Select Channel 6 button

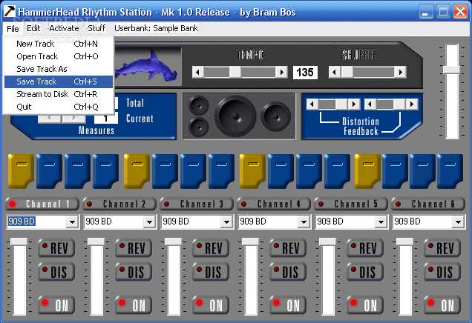click(x=428, y=204)
